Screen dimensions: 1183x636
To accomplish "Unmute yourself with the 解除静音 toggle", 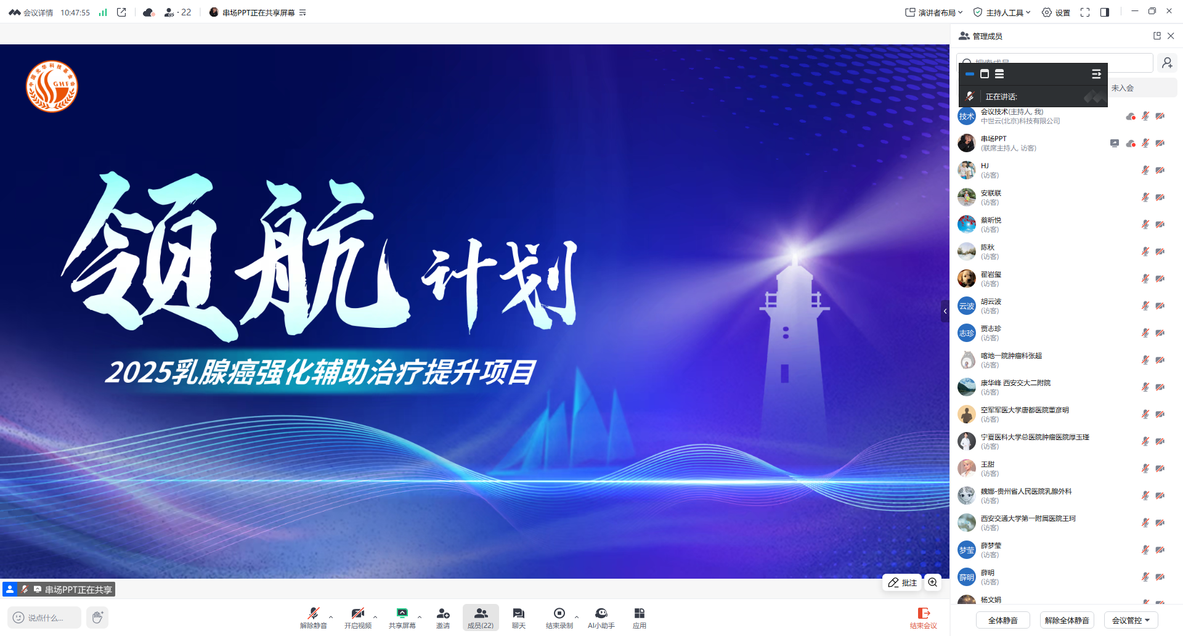I will (x=312, y=617).
